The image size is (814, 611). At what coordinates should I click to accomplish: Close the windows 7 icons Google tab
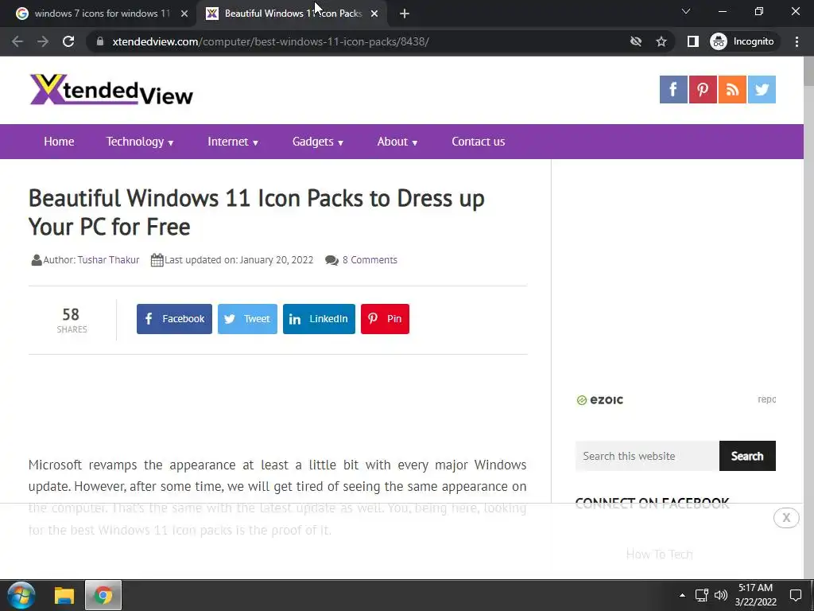point(184,14)
